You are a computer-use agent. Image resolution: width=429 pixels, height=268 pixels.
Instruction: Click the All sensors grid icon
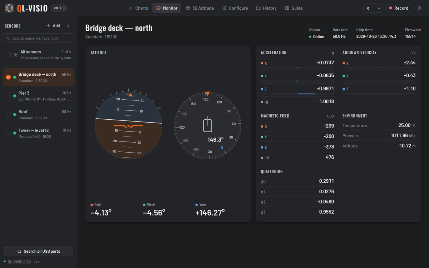coord(15,55)
